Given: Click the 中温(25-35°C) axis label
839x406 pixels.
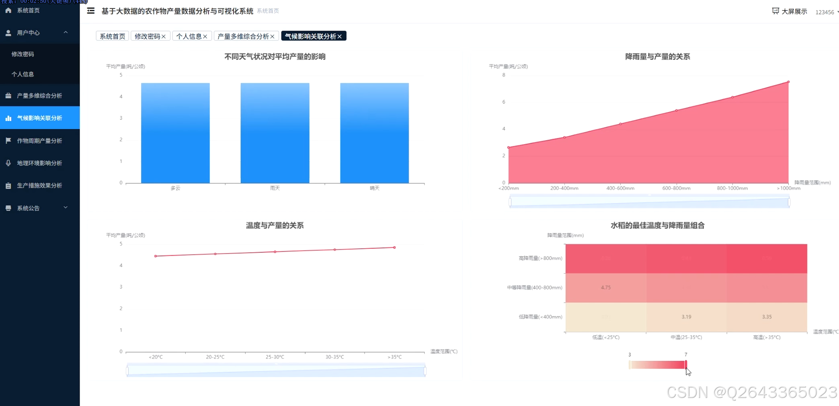Looking at the screenshot, I should [x=686, y=338].
